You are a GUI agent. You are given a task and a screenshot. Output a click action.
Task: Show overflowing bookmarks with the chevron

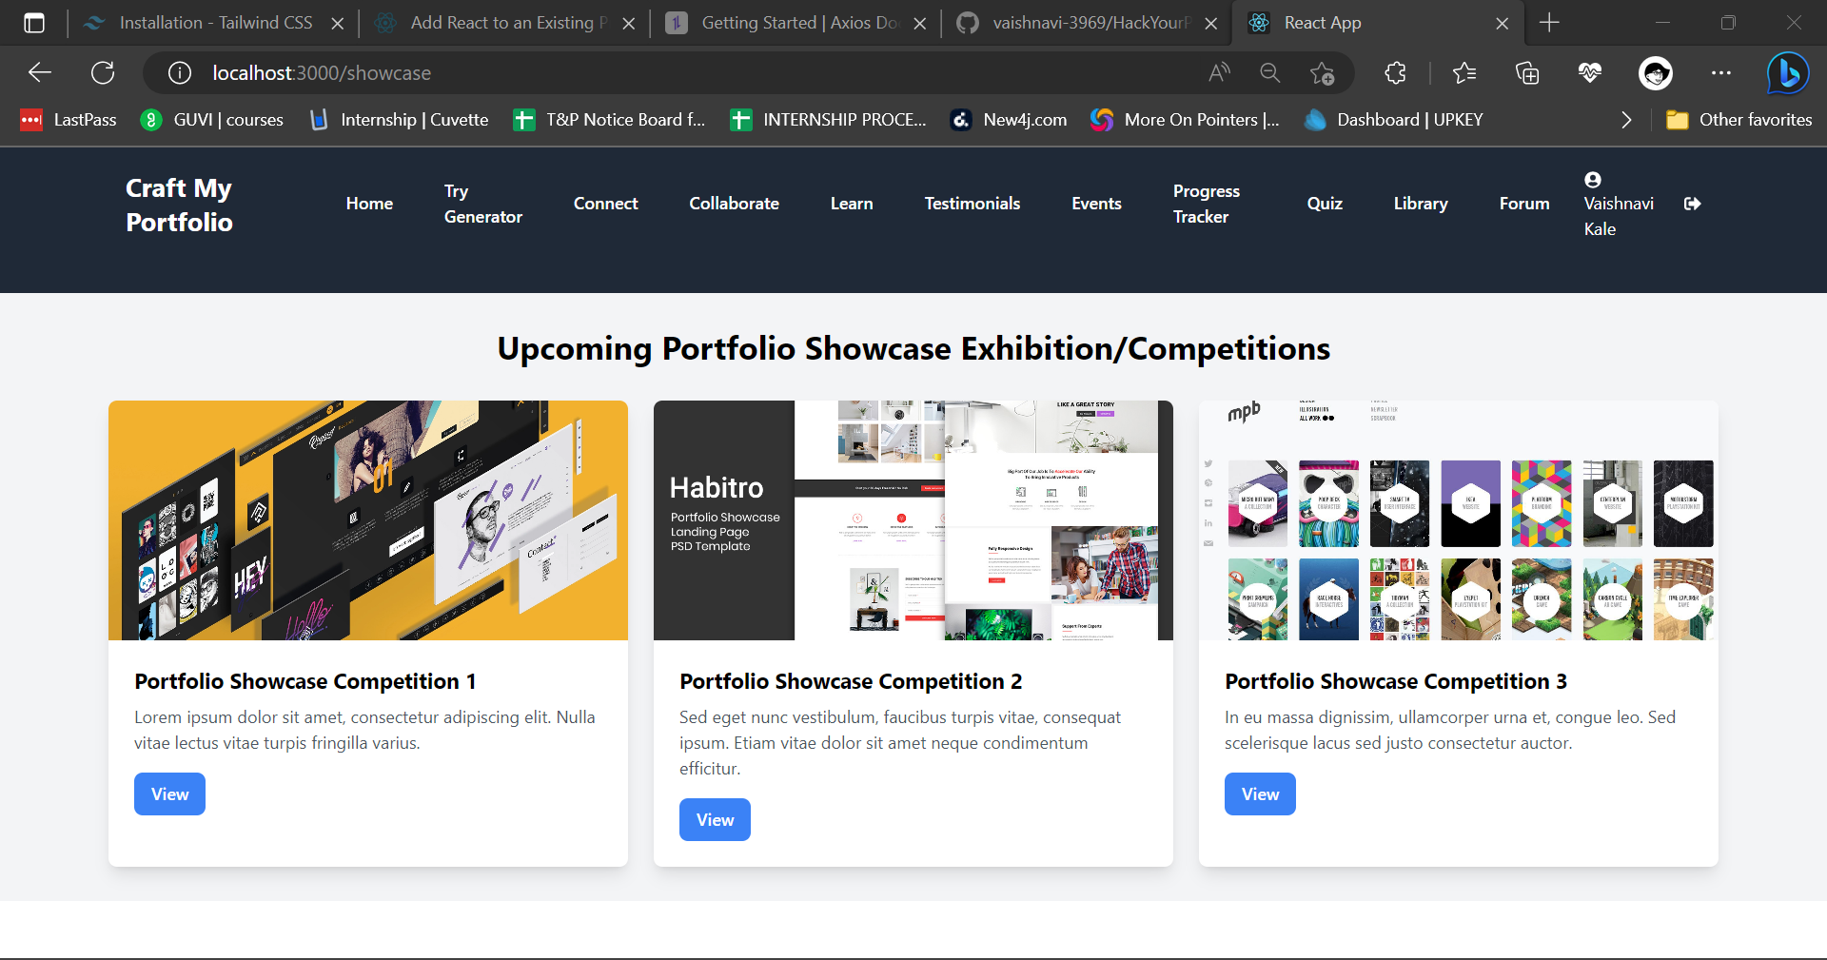1625,119
